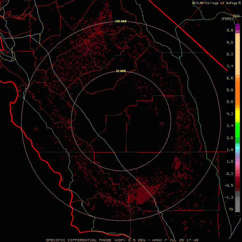Pick the pink band of the color bar
The height and width of the screenshot is (242, 242).
(237, 163)
